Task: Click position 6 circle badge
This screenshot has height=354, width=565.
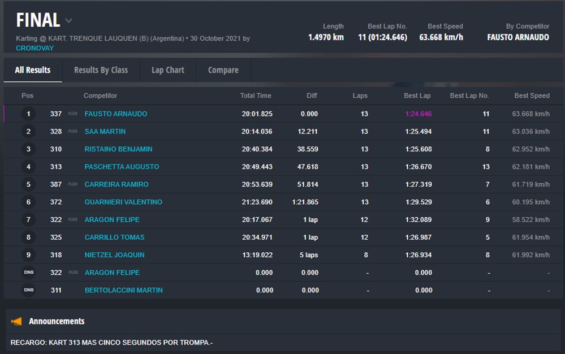Action: 28,202
